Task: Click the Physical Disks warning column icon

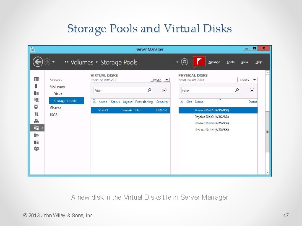Action: click(x=182, y=102)
